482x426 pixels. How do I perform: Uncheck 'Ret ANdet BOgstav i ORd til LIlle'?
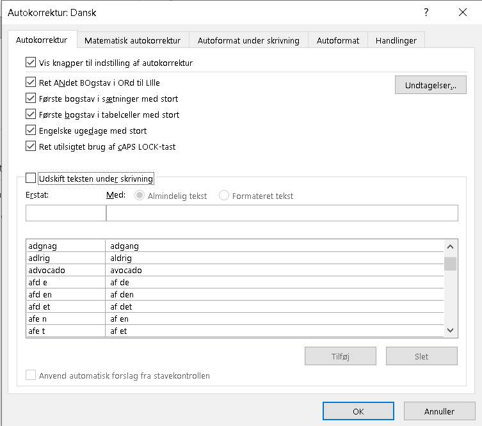tap(31, 83)
